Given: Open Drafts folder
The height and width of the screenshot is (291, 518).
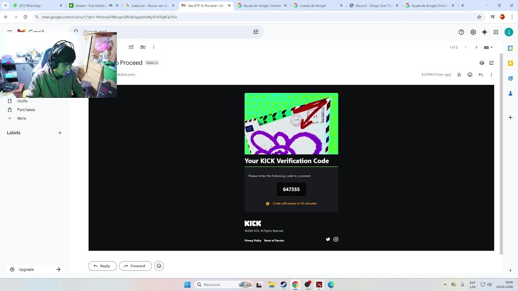Looking at the screenshot, I should pyautogui.click(x=22, y=101).
